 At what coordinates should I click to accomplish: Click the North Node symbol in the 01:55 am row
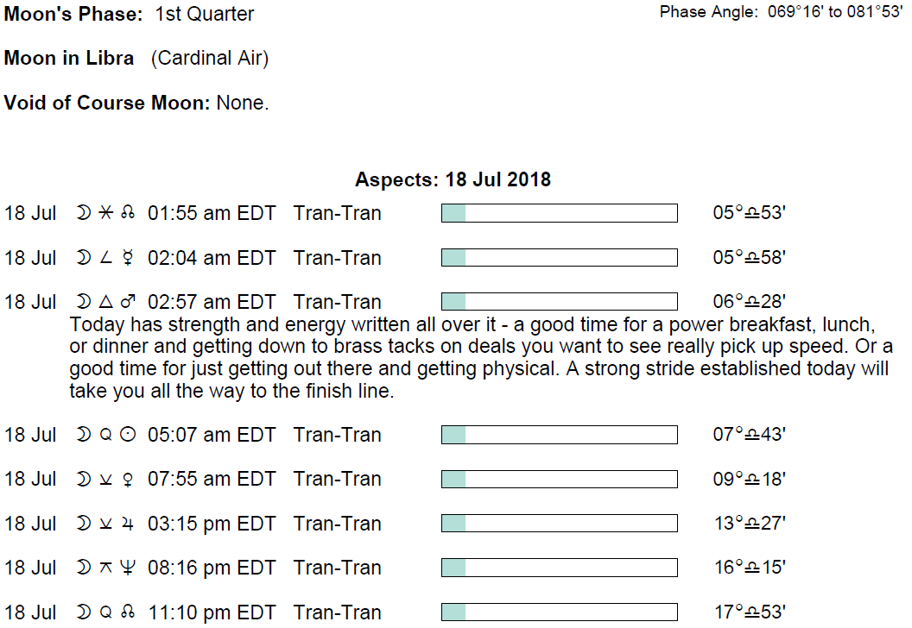coord(128,213)
